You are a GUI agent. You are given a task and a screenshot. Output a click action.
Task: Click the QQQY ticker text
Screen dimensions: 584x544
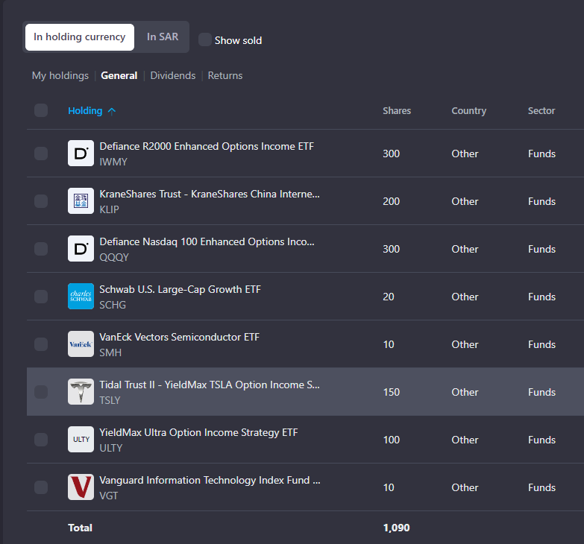(x=114, y=257)
